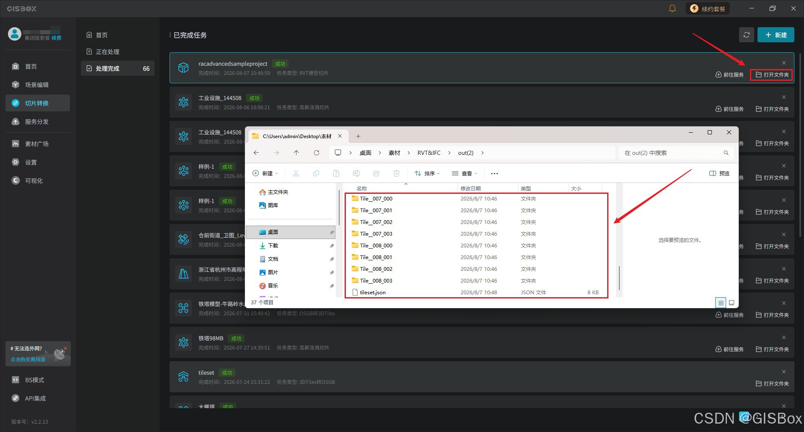Click the notification bell icon in GISBox
The height and width of the screenshot is (432, 804).
[673, 8]
